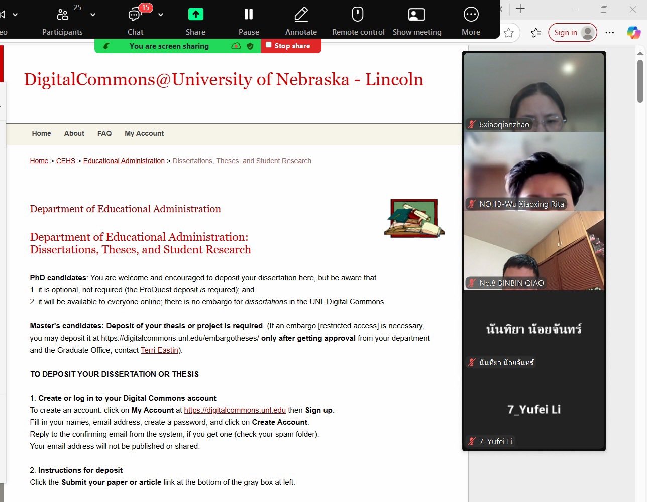The height and width of the screenshot is (502, 647).
Task: Click the CEHS breadcrumb link
Action: 66,161
